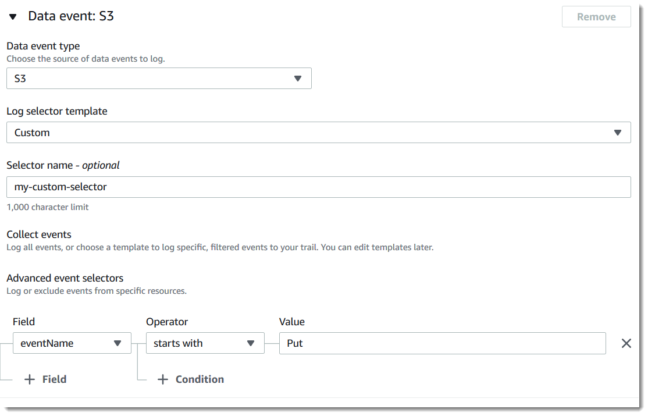This screenshot has height=416, width=648.
Task: Click the arrow icon beside eventName
Action: 118,343
